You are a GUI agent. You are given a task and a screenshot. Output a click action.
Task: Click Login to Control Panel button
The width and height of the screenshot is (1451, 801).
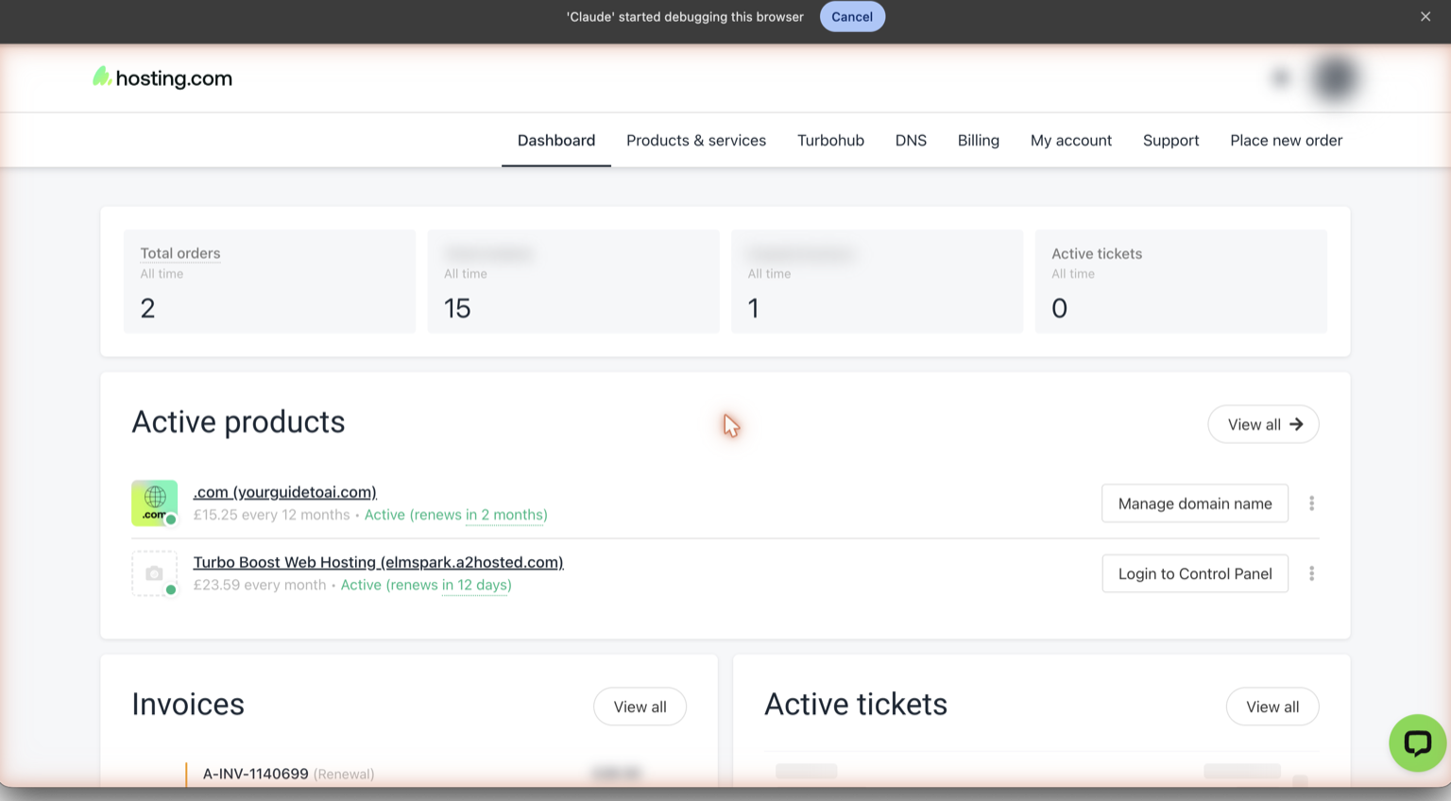pos(1195,573)
